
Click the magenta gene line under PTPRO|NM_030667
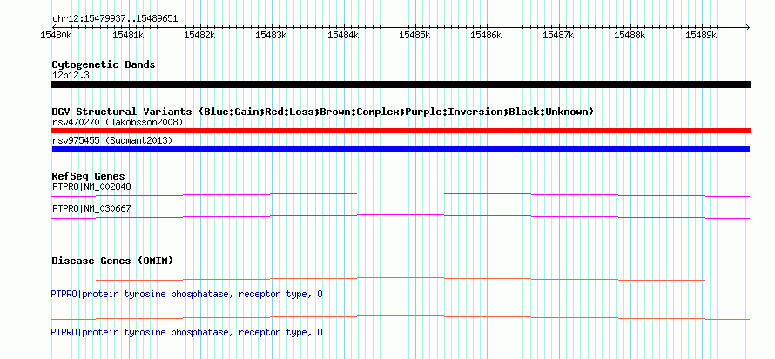401,217
